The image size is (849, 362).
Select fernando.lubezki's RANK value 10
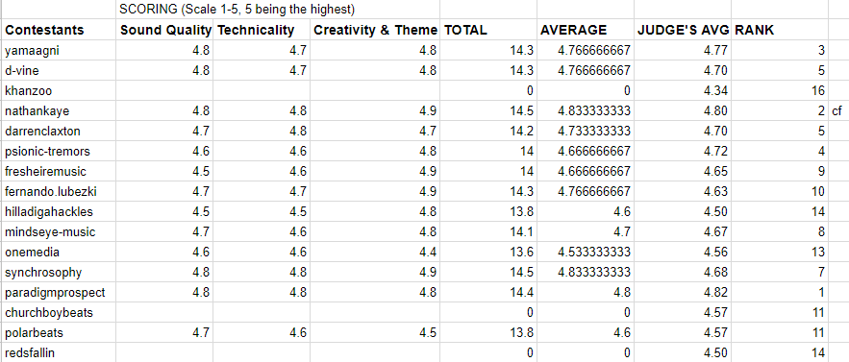780,191
